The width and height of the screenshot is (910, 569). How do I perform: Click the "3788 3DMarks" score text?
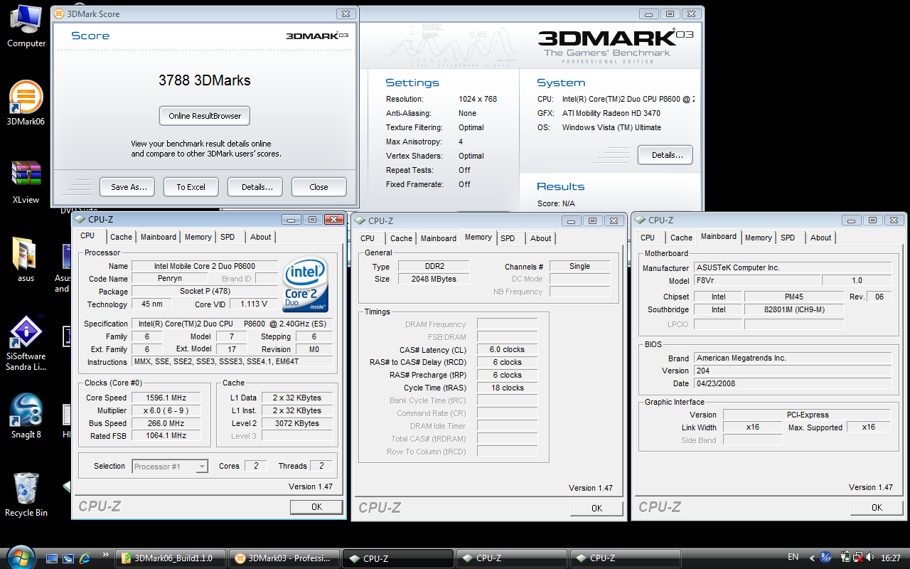click(205, 80)
